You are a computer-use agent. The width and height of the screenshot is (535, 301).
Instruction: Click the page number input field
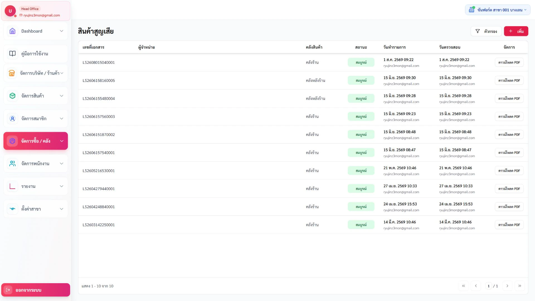[488, 286]
